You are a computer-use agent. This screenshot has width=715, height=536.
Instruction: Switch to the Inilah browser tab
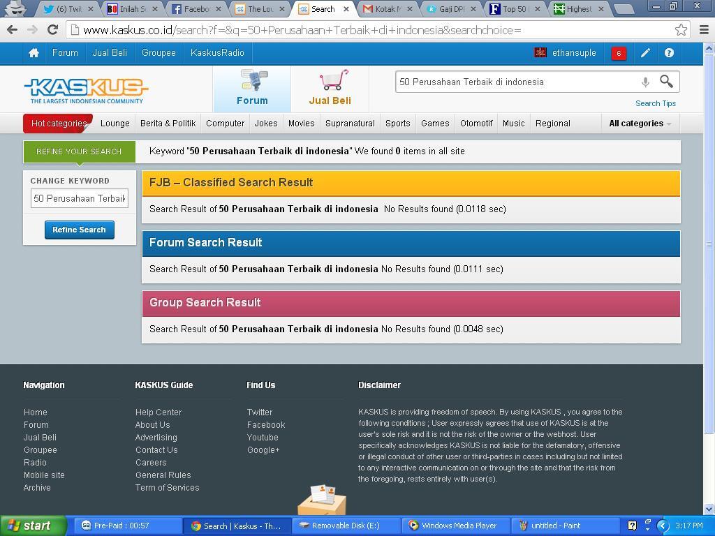[131, 8]
